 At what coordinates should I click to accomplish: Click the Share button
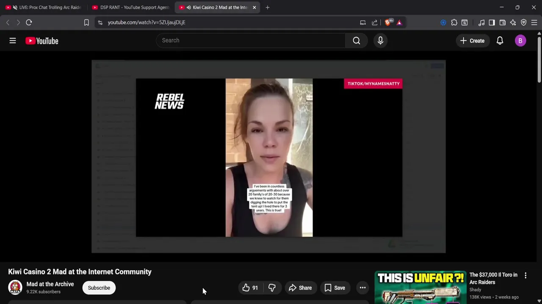pos(300,288)
